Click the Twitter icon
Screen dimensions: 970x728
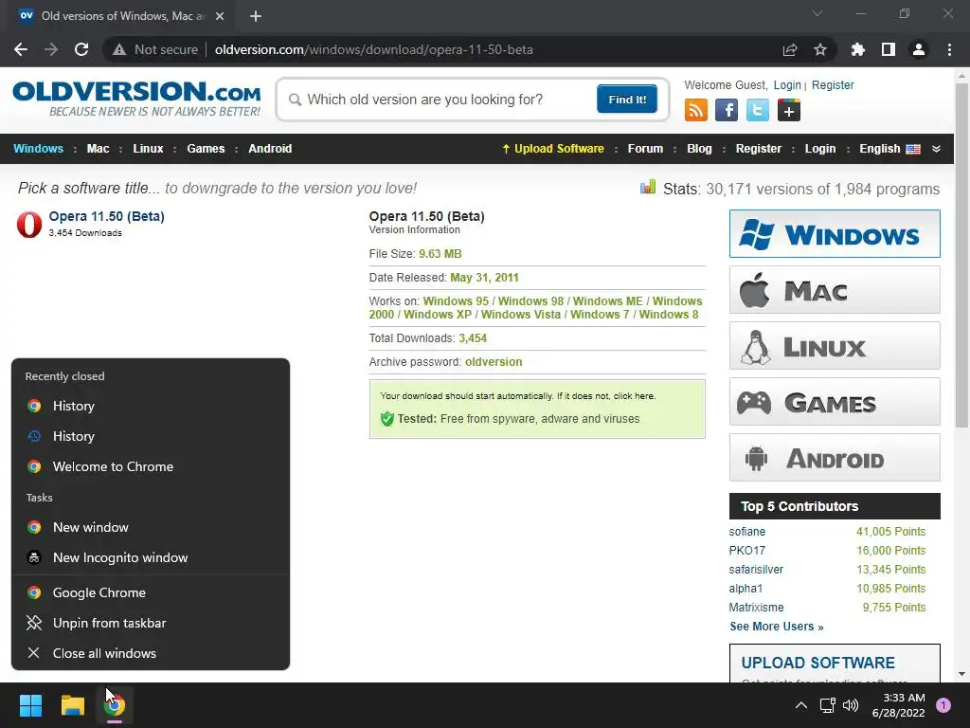click(x=757, y=110)
